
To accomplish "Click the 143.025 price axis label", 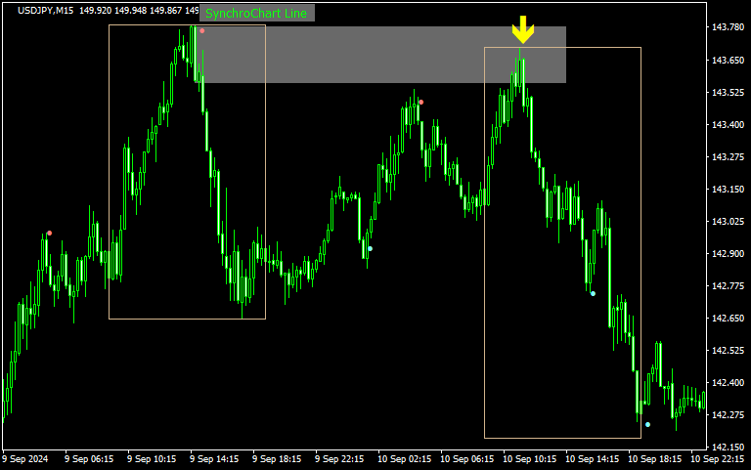I will [x=726, y=221].
